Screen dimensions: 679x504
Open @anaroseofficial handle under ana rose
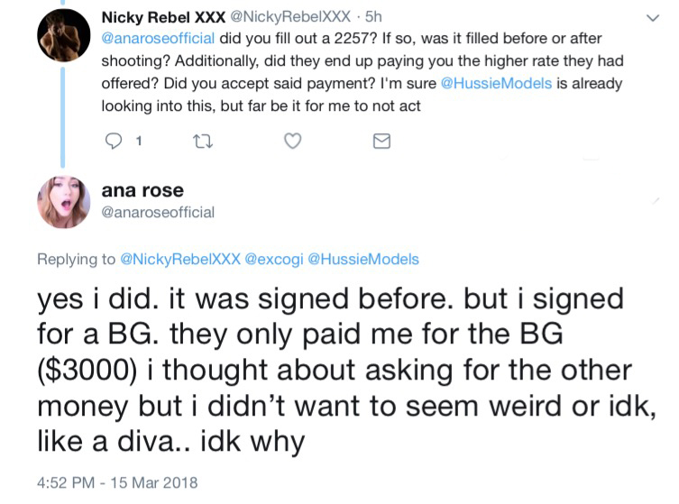(x=158, y=212)
